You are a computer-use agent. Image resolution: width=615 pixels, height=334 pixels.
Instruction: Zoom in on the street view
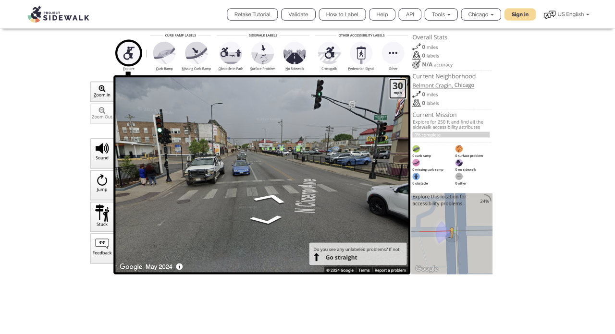coord(102,92)
